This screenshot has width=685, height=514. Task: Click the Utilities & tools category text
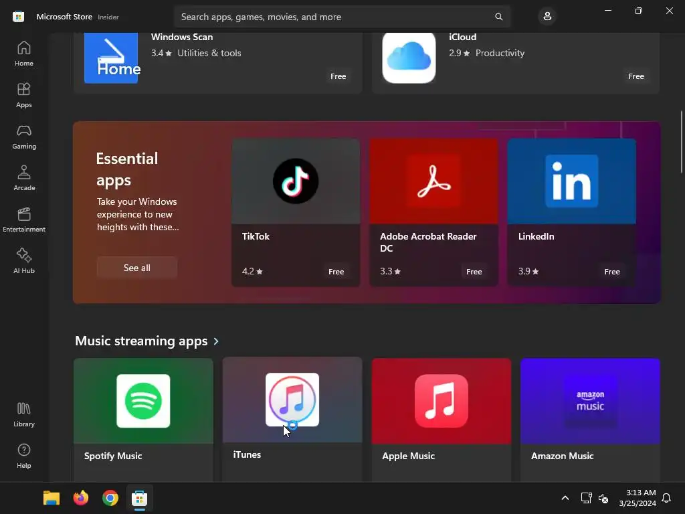[209, 53]
